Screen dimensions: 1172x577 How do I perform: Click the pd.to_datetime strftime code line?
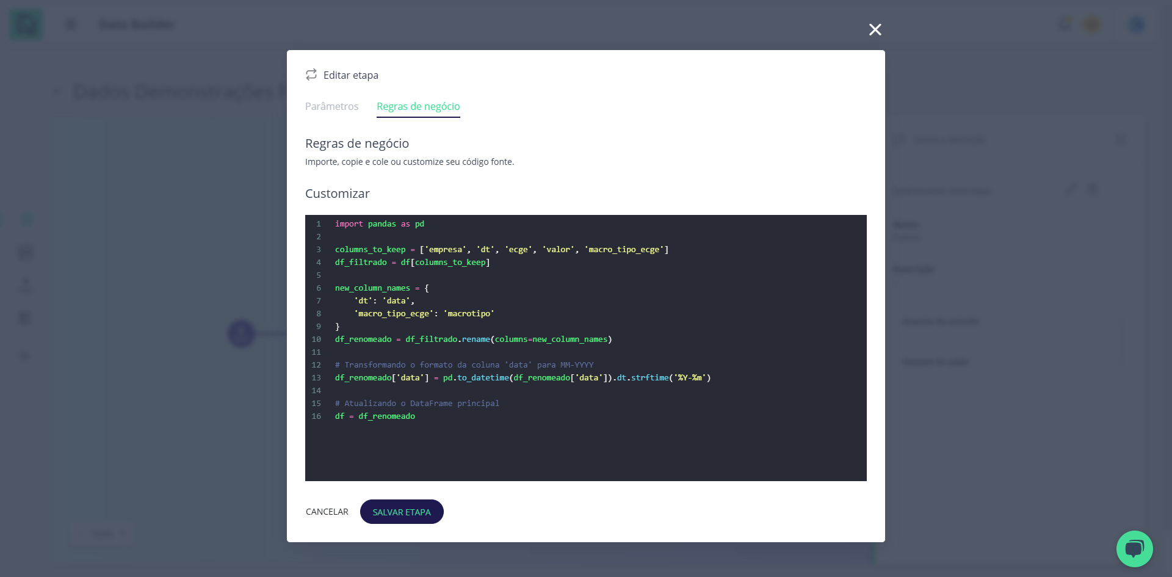click(523, 378)
